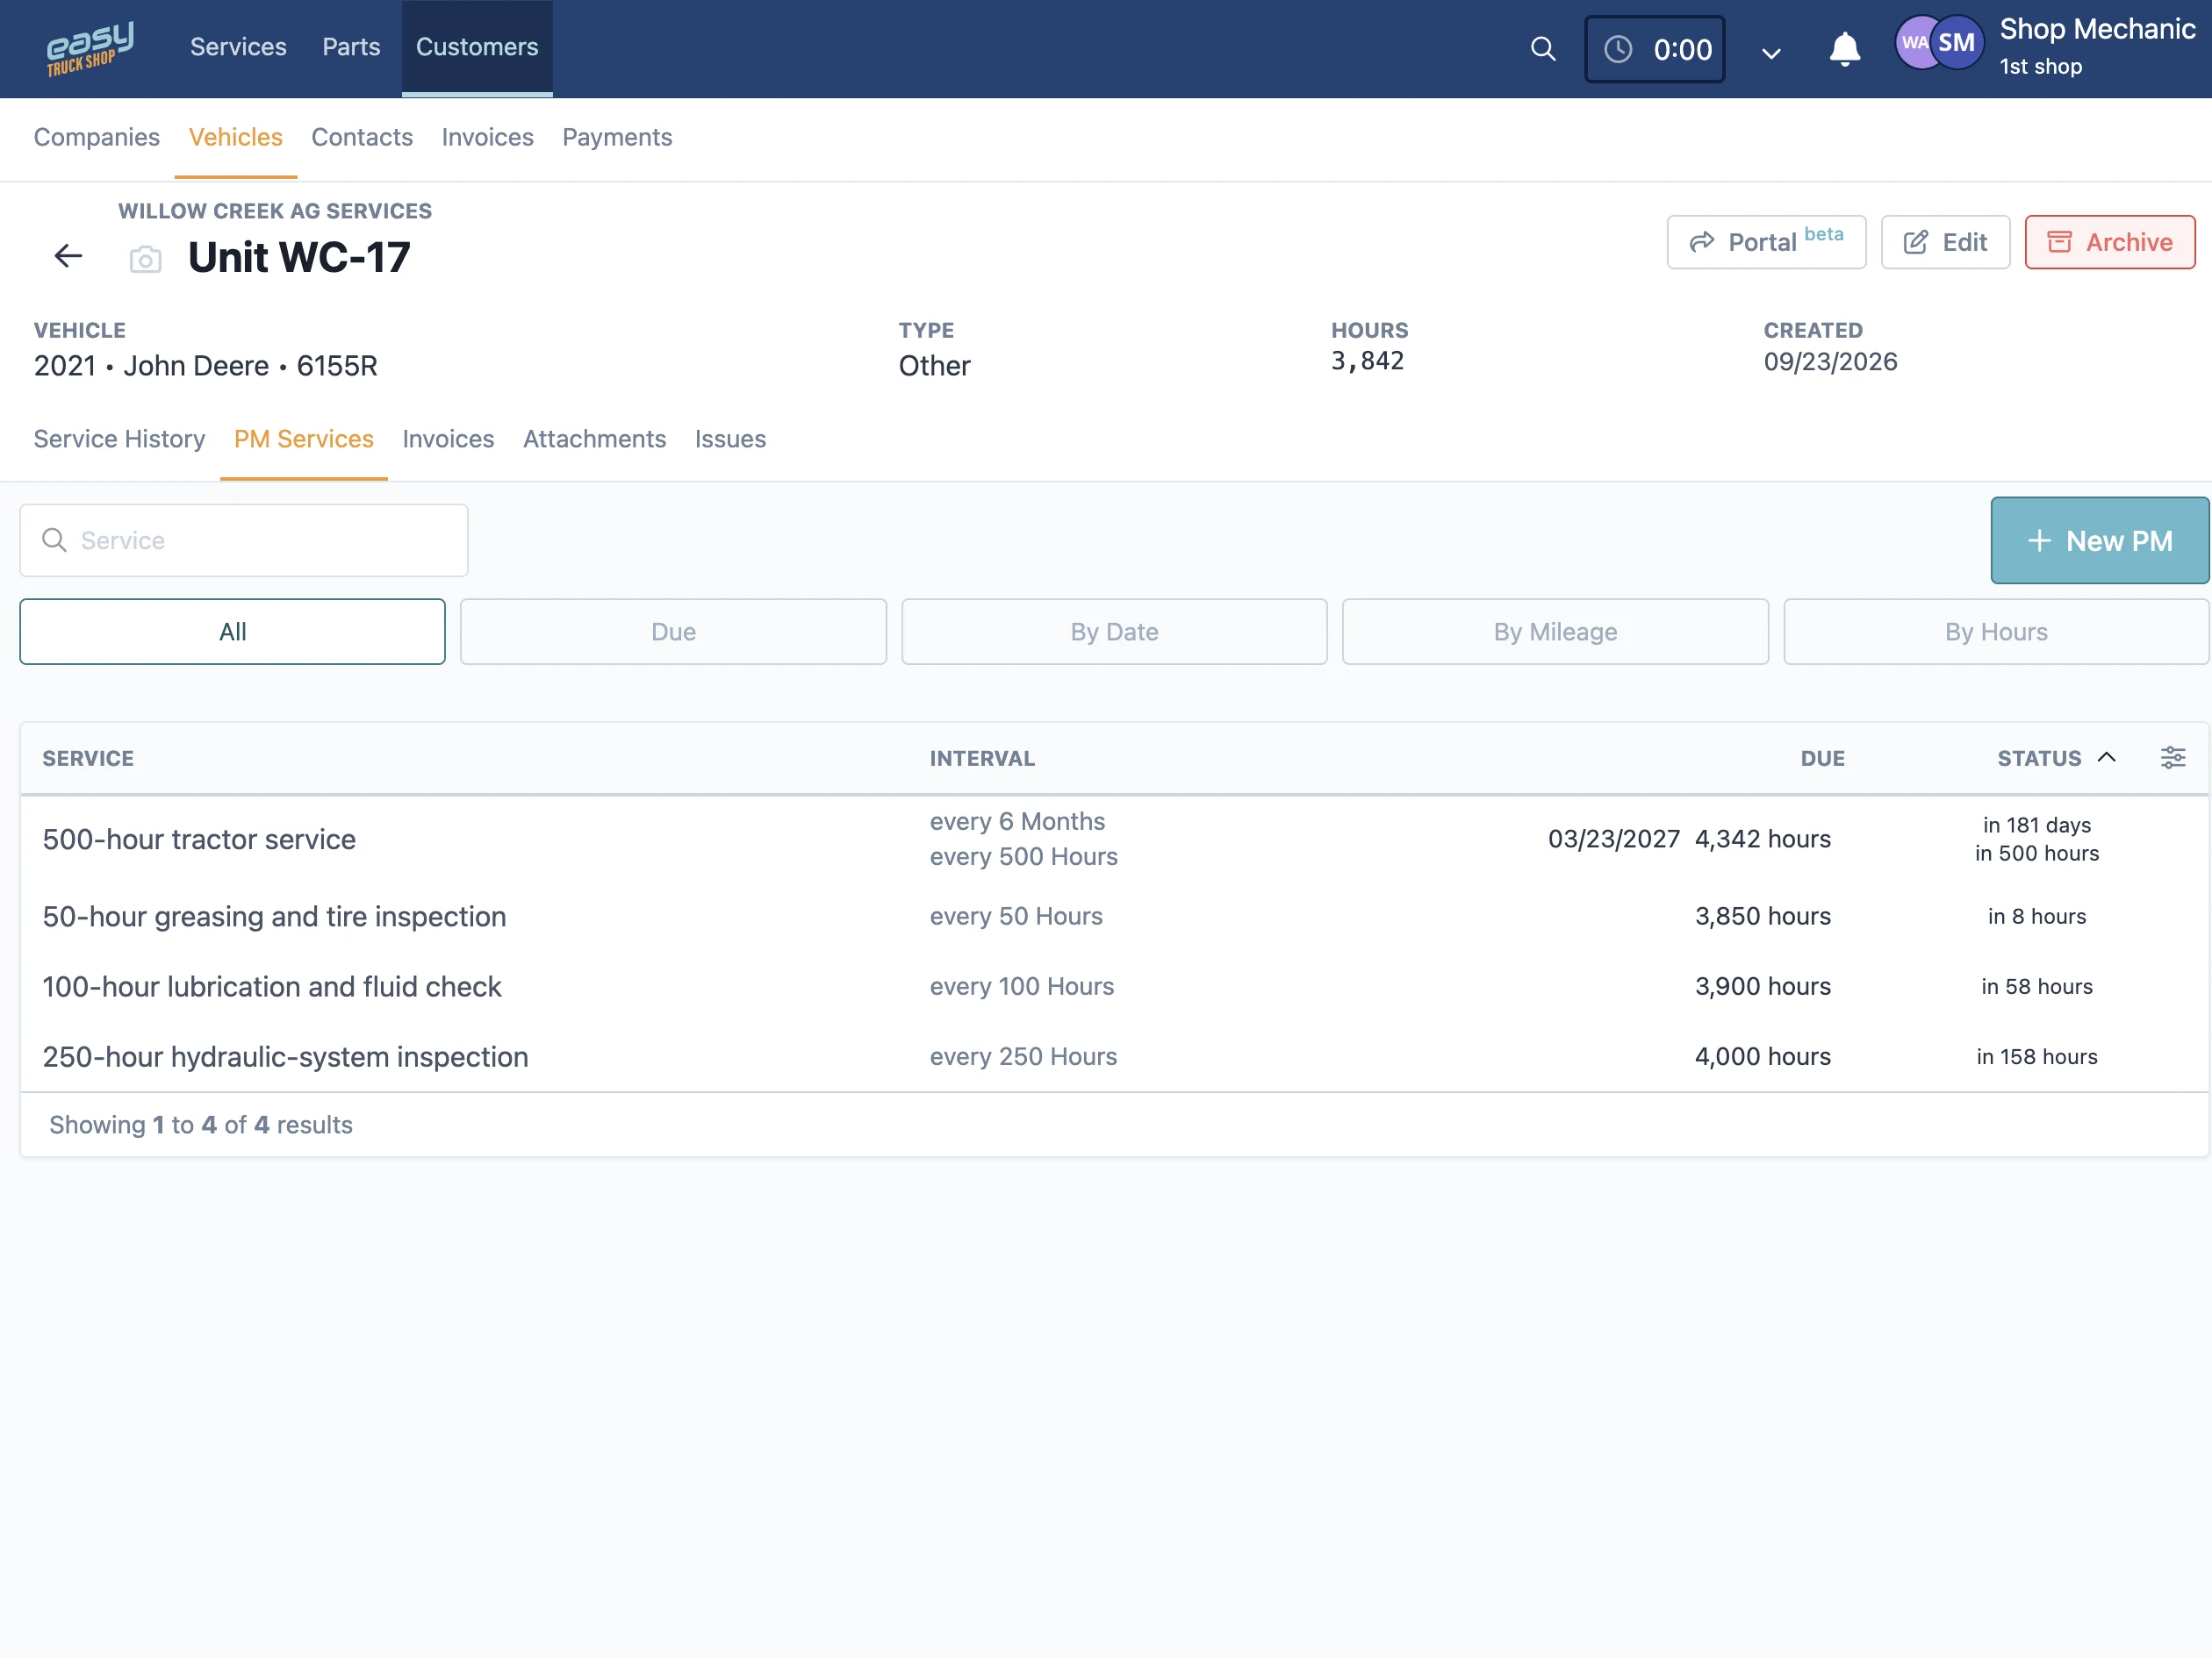Open the Services top menu

pyautogui.click(x=238, y=47)
